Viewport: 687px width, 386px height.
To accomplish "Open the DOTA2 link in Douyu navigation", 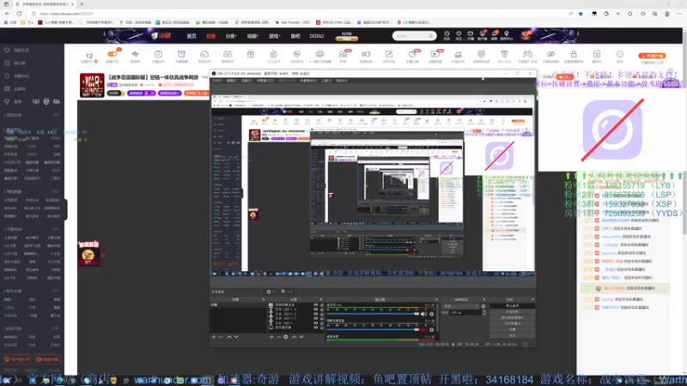I will (316, 36).
